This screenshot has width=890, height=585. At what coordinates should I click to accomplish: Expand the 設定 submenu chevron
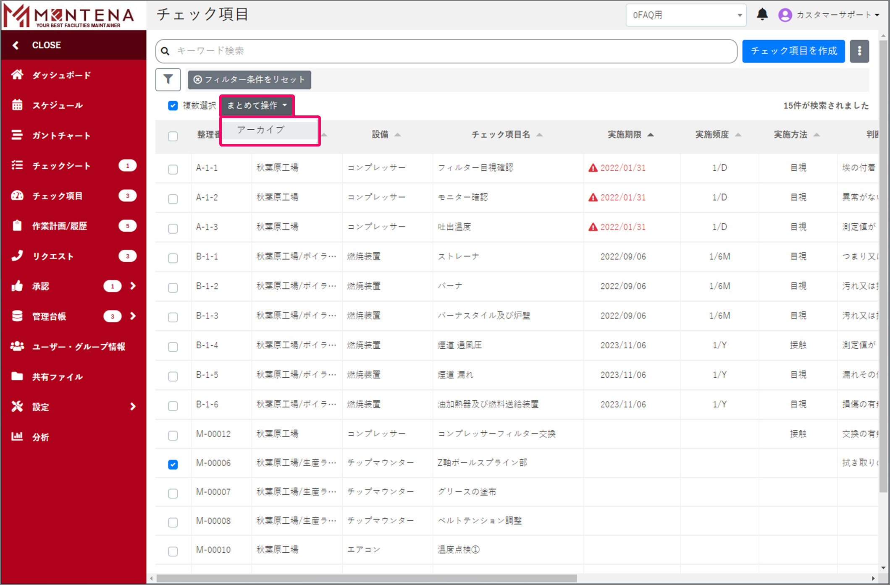click(x=133, y=406)
